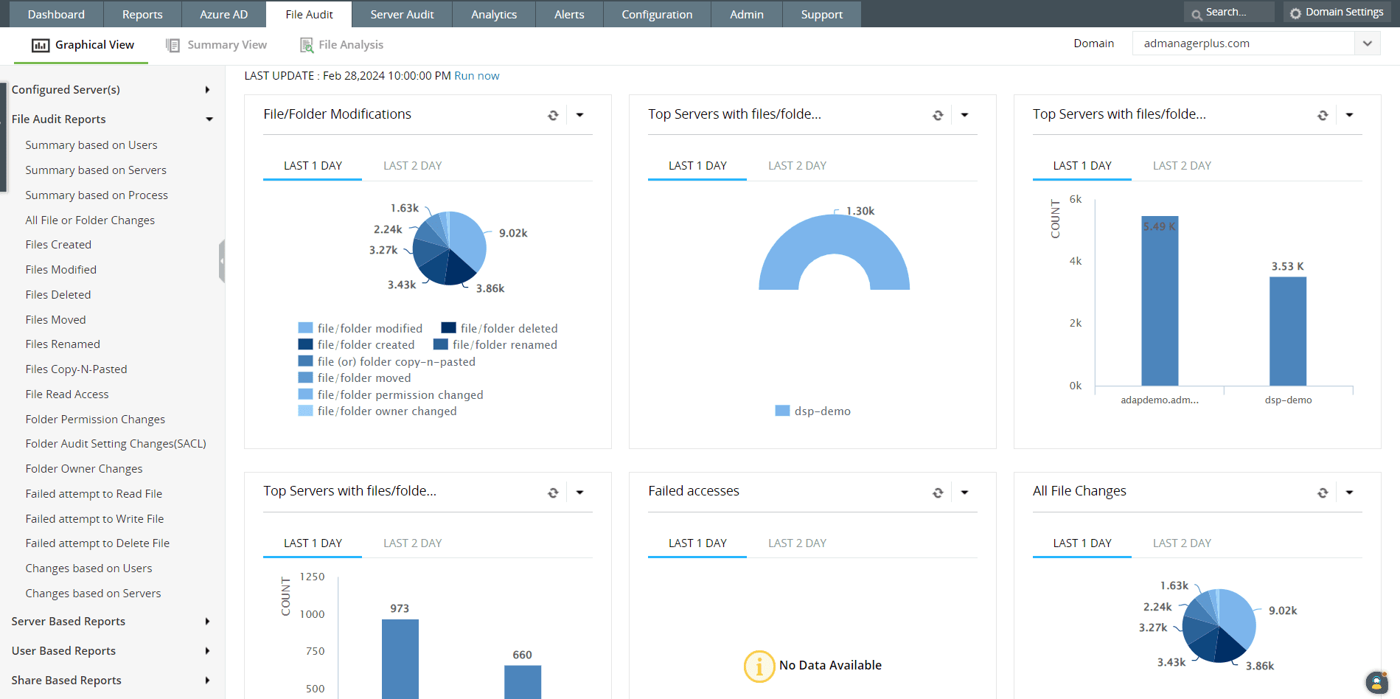This screenshot has height=699, width=1400.
Task: Expand Server Based Reports section
Action: click(x=207, y=622)
